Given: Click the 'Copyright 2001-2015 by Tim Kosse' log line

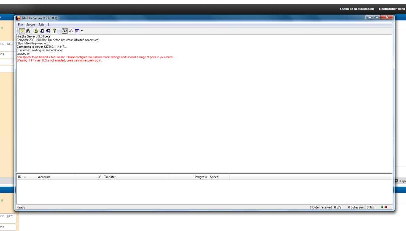Looking at the screenshot, I should tap(58, 40).
